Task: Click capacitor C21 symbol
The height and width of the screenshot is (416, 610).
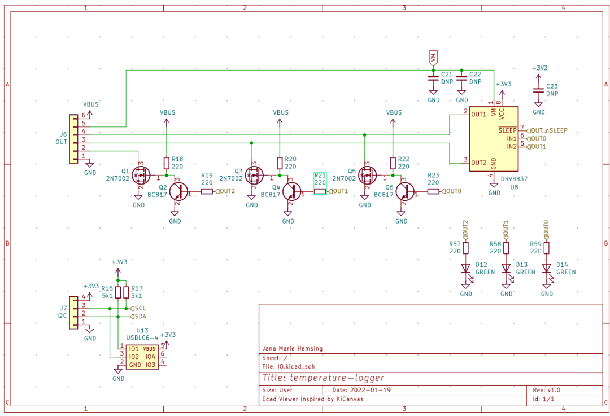Action: coord(433,78)
